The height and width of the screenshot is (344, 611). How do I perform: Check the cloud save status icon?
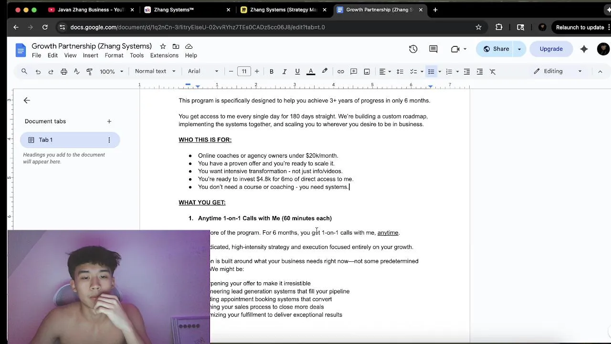point(189,46)
